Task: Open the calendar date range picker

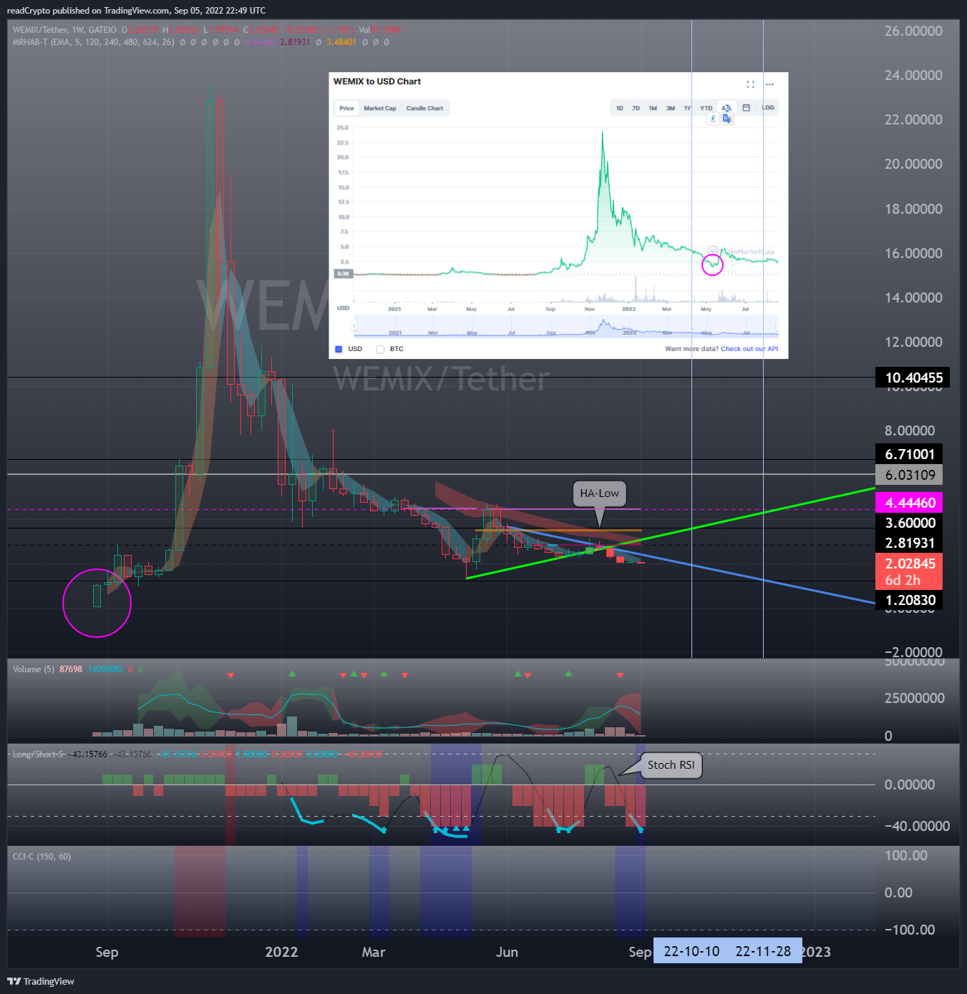Action: pos(746,108)
